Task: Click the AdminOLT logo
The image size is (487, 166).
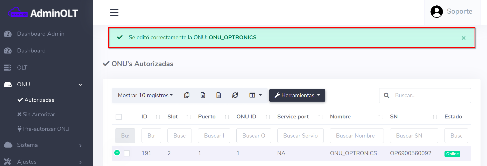Action: [x=43, y=13]
